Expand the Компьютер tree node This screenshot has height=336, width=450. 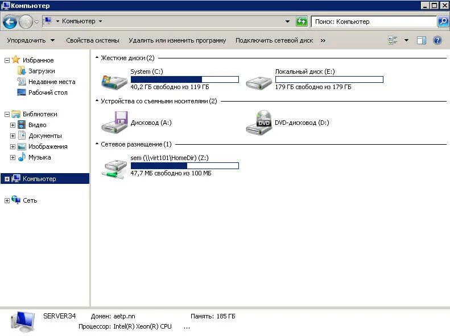pos(7,179)
